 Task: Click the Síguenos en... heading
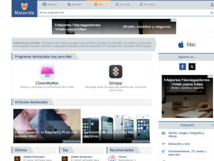pos(187,57)
